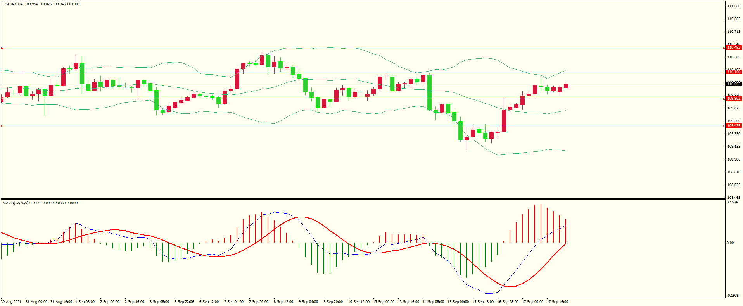Click the 2 Sep 00:00 time label

110,302
